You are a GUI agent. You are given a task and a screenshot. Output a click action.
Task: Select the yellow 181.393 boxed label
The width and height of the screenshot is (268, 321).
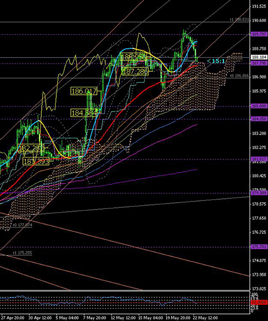click(x=36, y=161)
